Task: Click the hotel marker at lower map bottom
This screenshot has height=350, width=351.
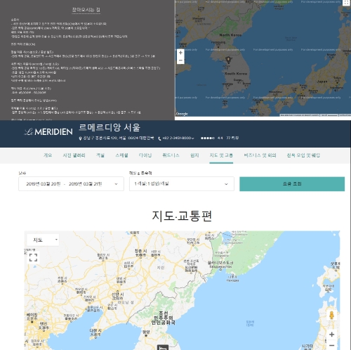Action: click(x=163, y=347)
